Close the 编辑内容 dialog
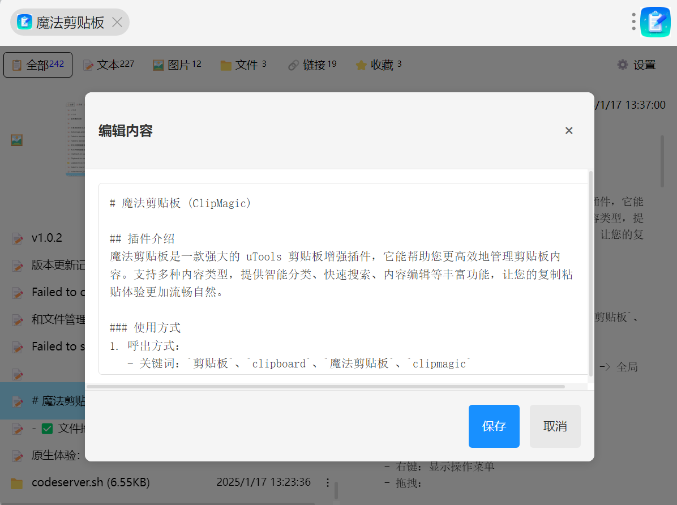 tap(569, 130)
